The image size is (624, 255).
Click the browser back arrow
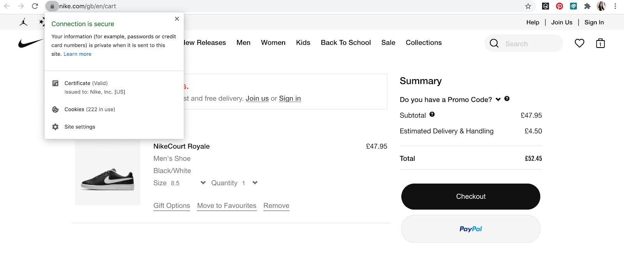tap(7, 6)
